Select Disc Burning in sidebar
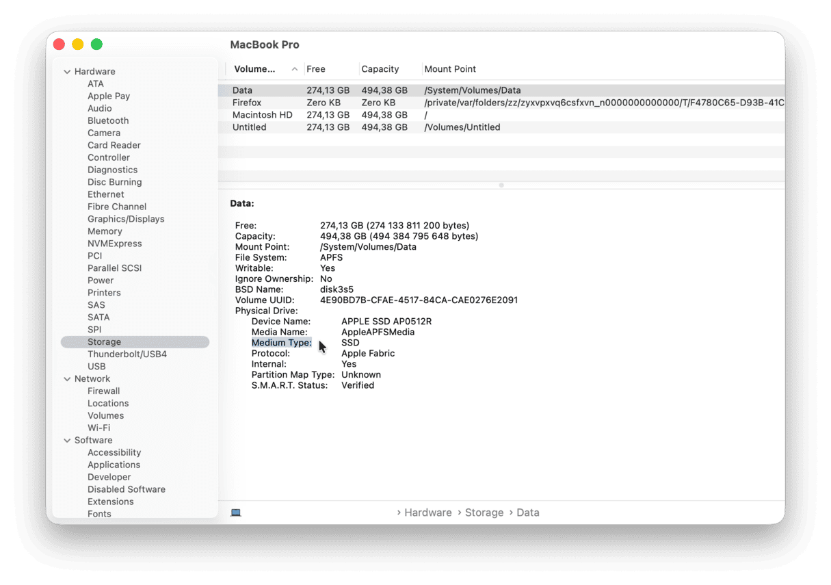The image size is (831, 585). 115,183
